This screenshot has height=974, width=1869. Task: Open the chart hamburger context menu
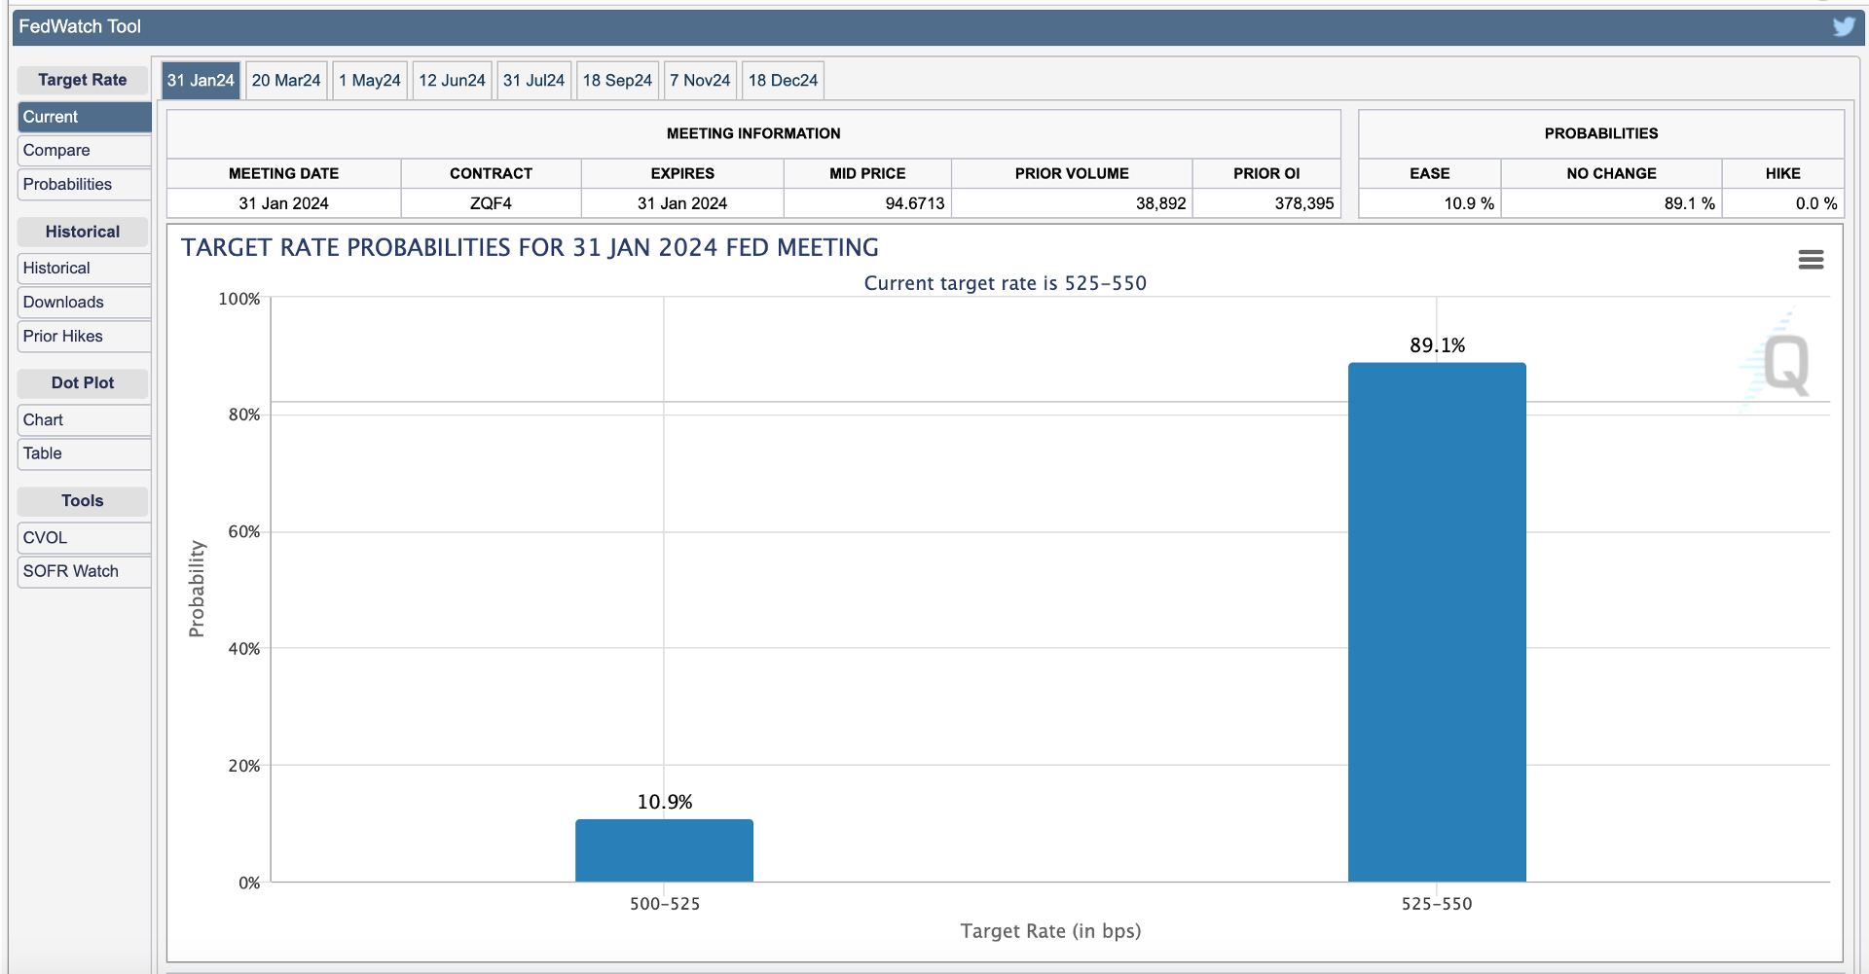tap(1811, 260)
